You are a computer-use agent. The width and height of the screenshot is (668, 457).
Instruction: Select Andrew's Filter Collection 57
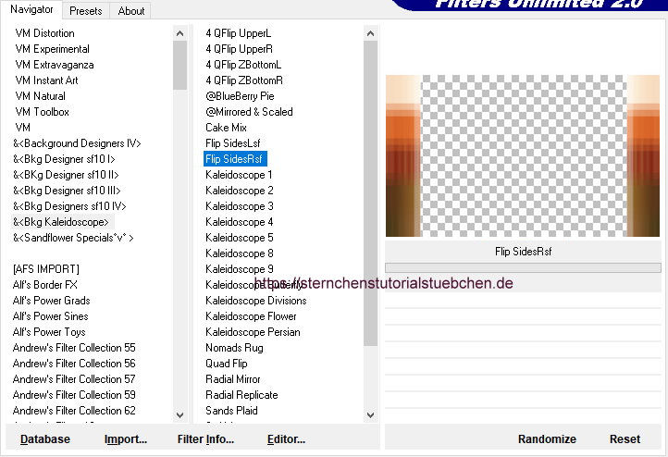click(74, 379)
